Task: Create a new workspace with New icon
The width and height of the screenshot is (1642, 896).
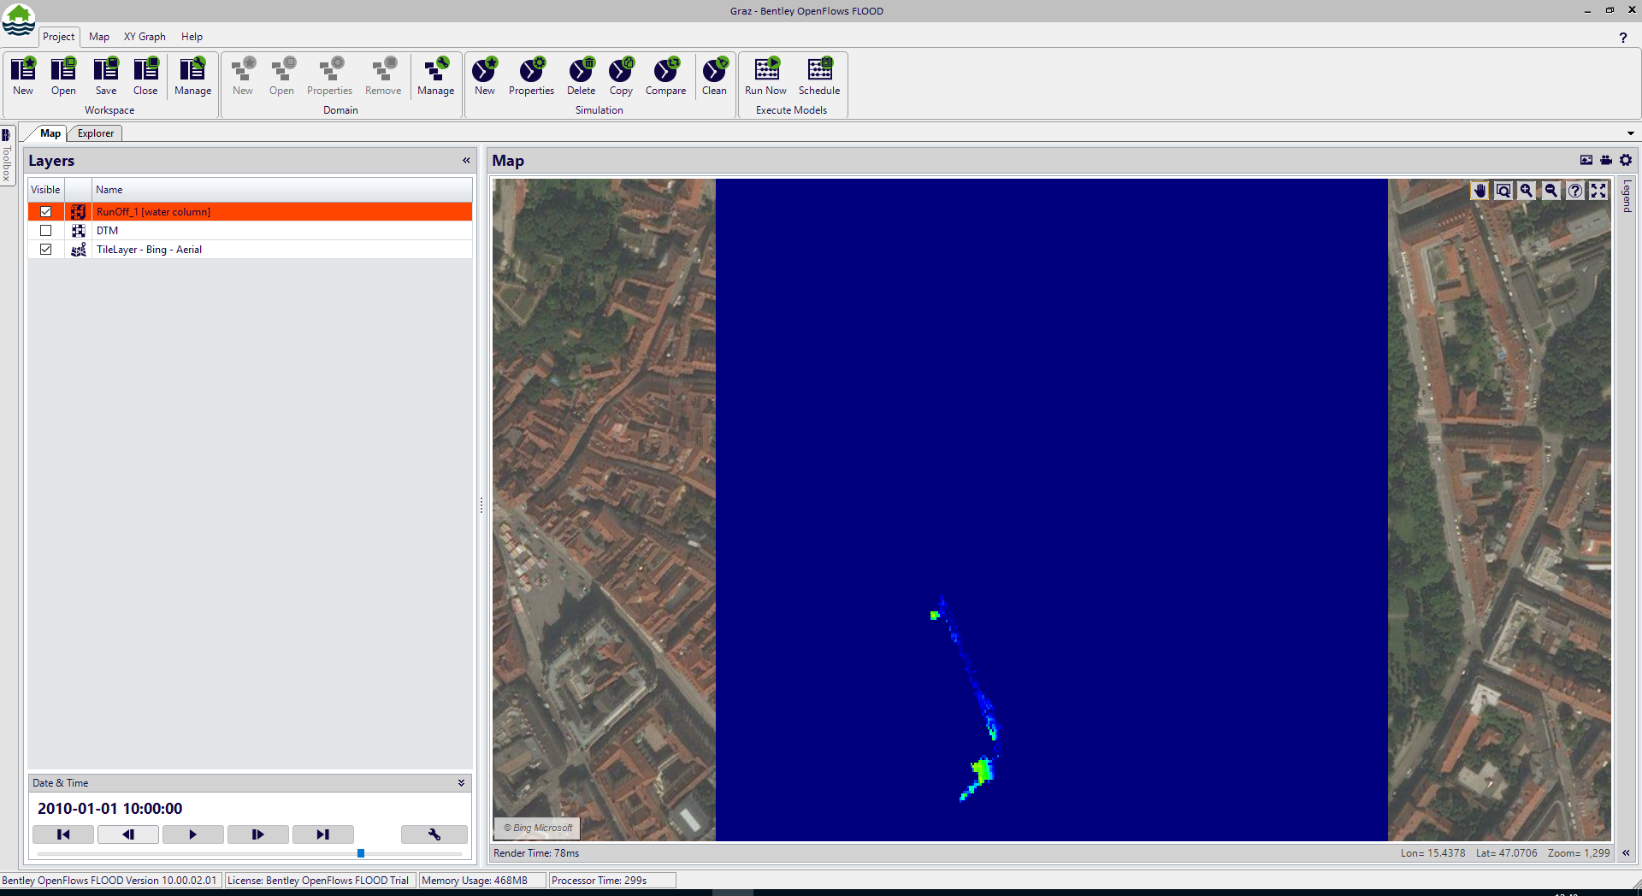Action: coord(23,76)
